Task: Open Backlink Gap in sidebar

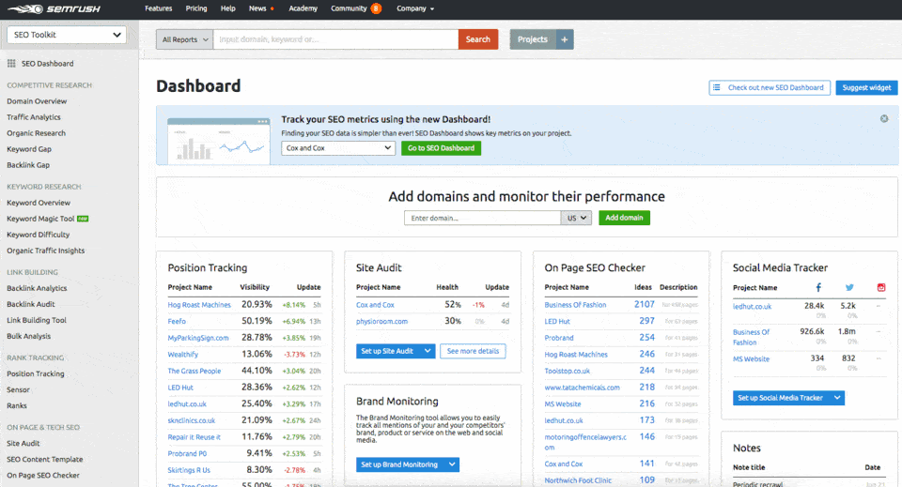Action: (x=28, y=165)
